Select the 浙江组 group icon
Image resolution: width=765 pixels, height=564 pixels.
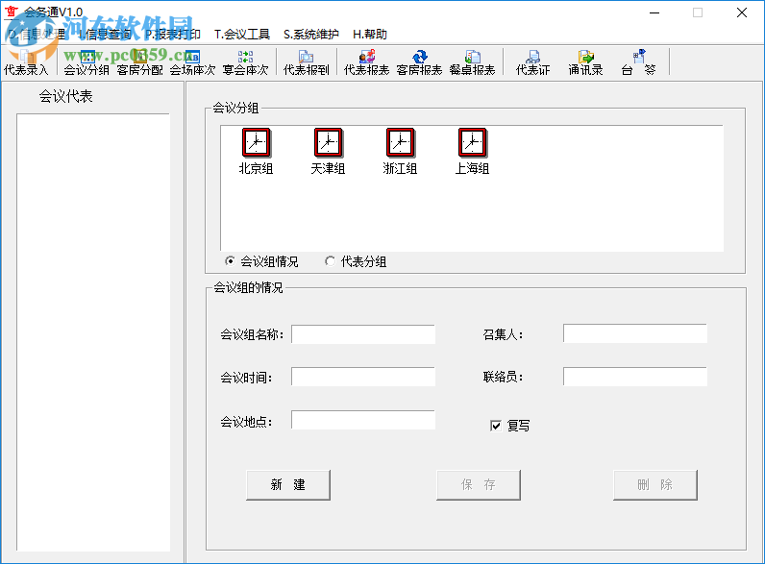pyautogui.click(x=400, y=151)
